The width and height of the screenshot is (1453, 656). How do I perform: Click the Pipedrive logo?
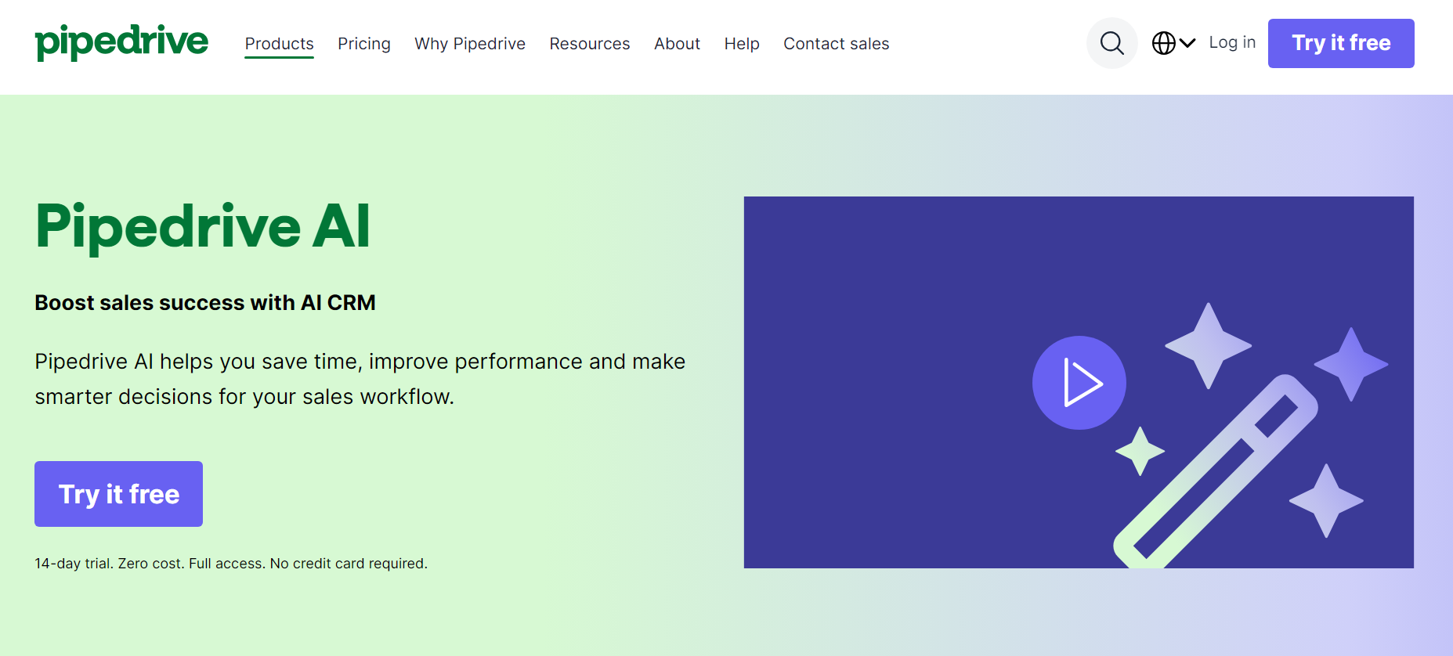121,42
